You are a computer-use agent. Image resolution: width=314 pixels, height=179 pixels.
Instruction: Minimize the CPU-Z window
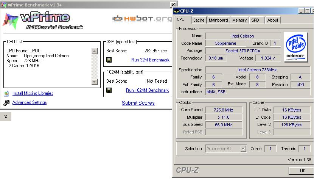301,11
